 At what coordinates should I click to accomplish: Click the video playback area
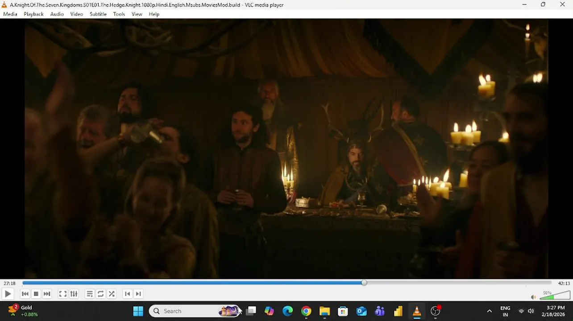[x=286, y=149]
